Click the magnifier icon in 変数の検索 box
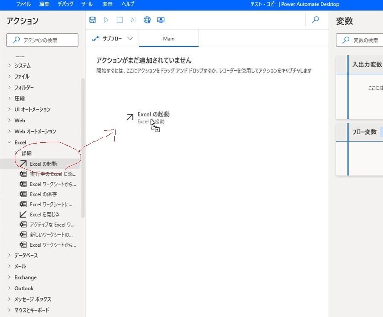Image resolution: width=383 pixels, height=317 pixels. pyautogui.click(x=345, y=40)
